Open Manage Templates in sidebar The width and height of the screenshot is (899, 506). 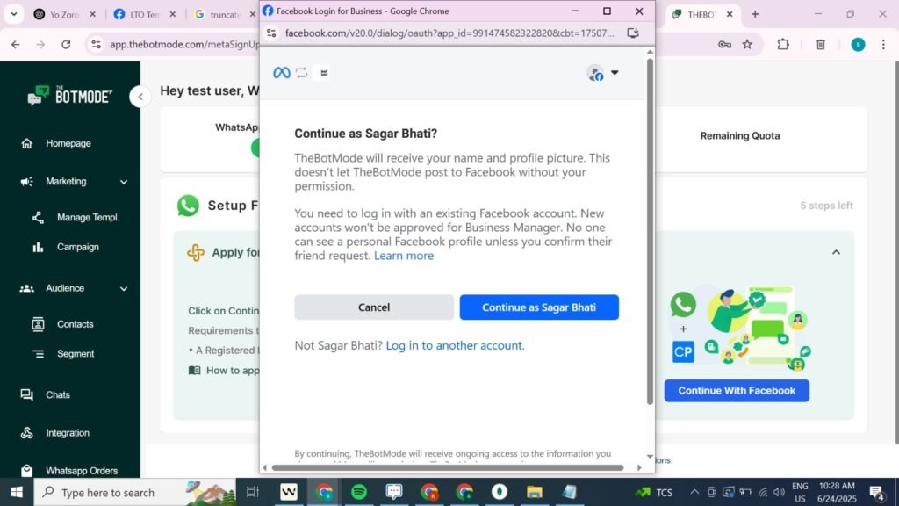[x=88, y=218]
